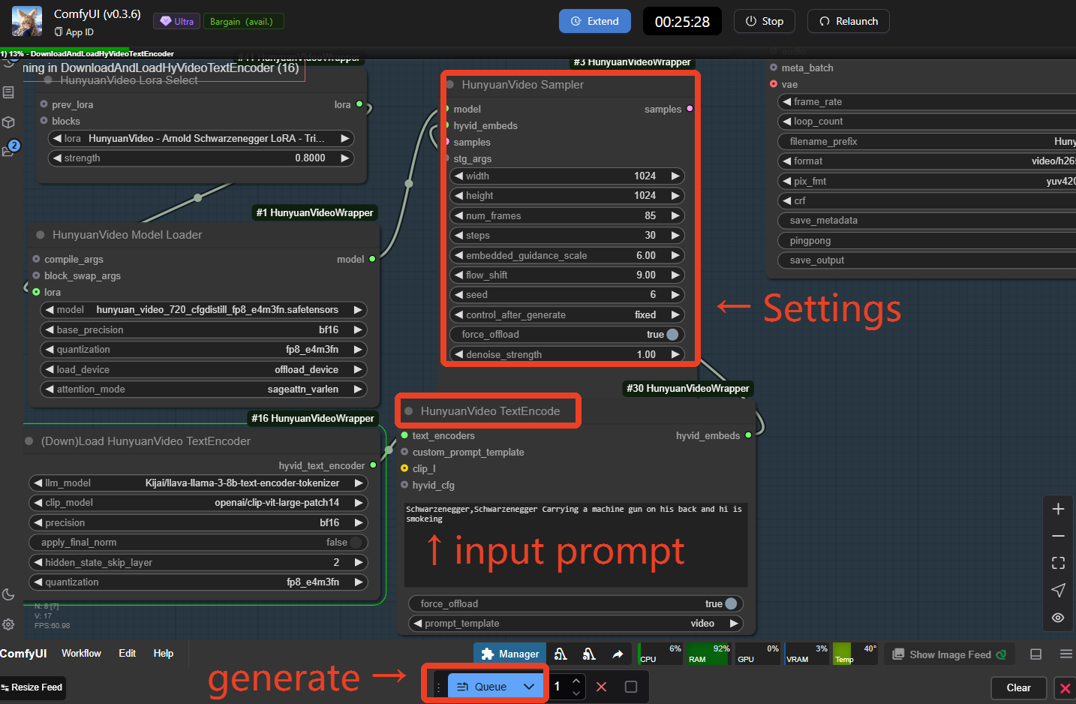Viewport: 1076px width, 704px height.
Task: Open the Help menu
Action: coord(164,654)
